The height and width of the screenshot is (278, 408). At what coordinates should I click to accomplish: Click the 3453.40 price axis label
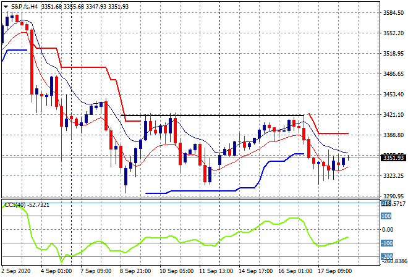point(393,94)
